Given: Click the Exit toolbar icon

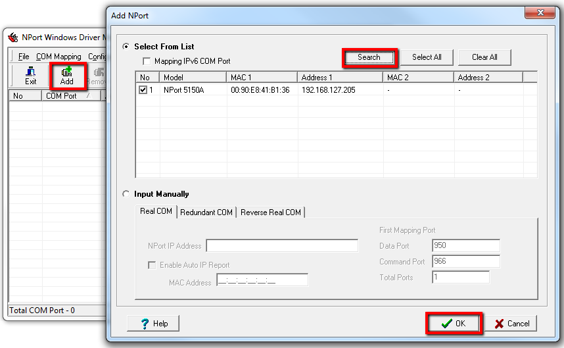Looking at the screenshot, I should [x=30, y=76].
